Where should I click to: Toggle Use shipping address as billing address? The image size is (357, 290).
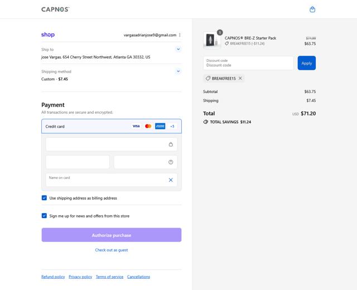(x=44, y=198)
